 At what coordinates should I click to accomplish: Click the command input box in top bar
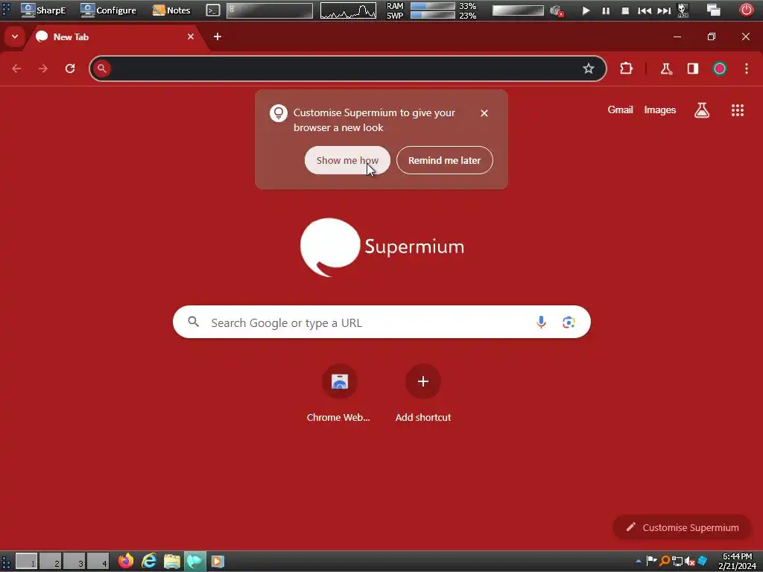270,10
